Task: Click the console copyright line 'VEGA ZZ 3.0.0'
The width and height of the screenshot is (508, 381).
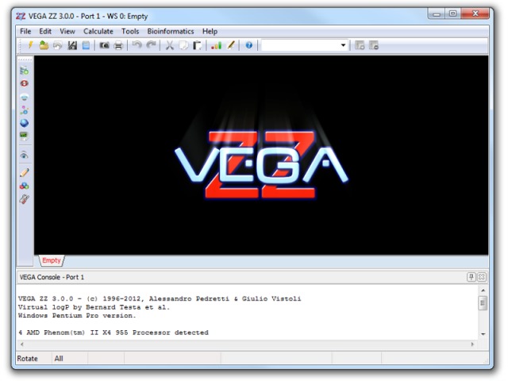Action: pyautogui.click(x=160, y=298)
